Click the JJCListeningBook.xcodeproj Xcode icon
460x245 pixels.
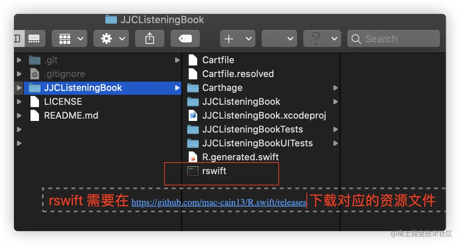click(193, 115)
